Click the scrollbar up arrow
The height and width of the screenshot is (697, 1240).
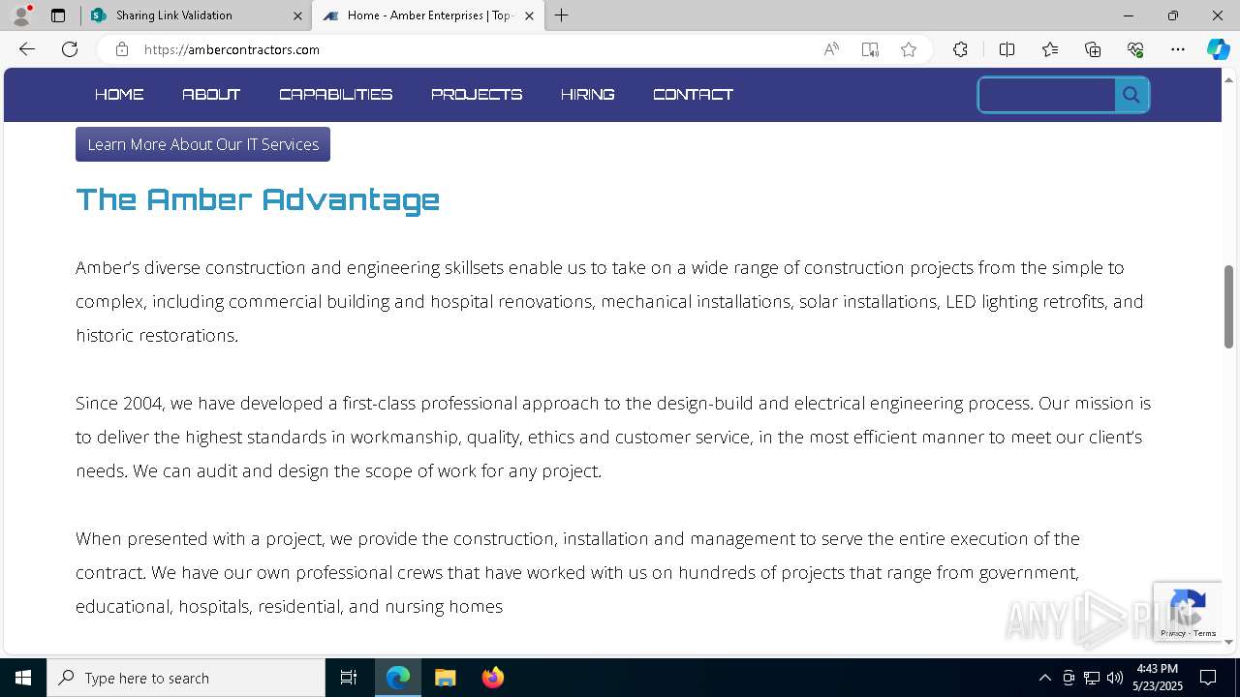tap(1228, 78)
